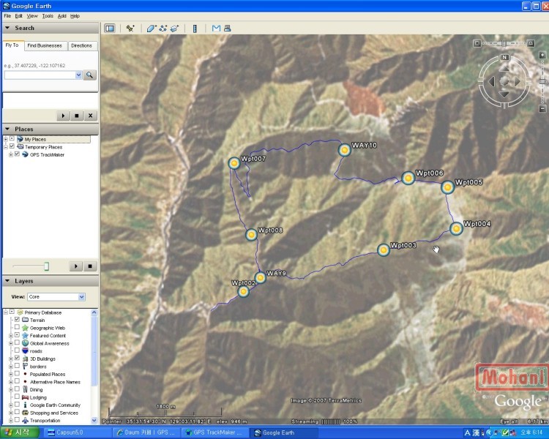Play the search results tour

click(x=63, y=116)
